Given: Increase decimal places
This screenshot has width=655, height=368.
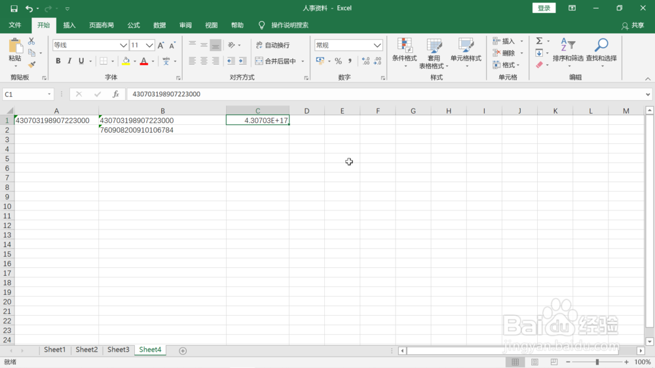Looking at the screenshot, I should (366, 61).
